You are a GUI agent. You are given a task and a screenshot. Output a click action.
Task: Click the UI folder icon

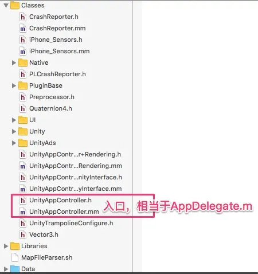click(x=23, y=120)
